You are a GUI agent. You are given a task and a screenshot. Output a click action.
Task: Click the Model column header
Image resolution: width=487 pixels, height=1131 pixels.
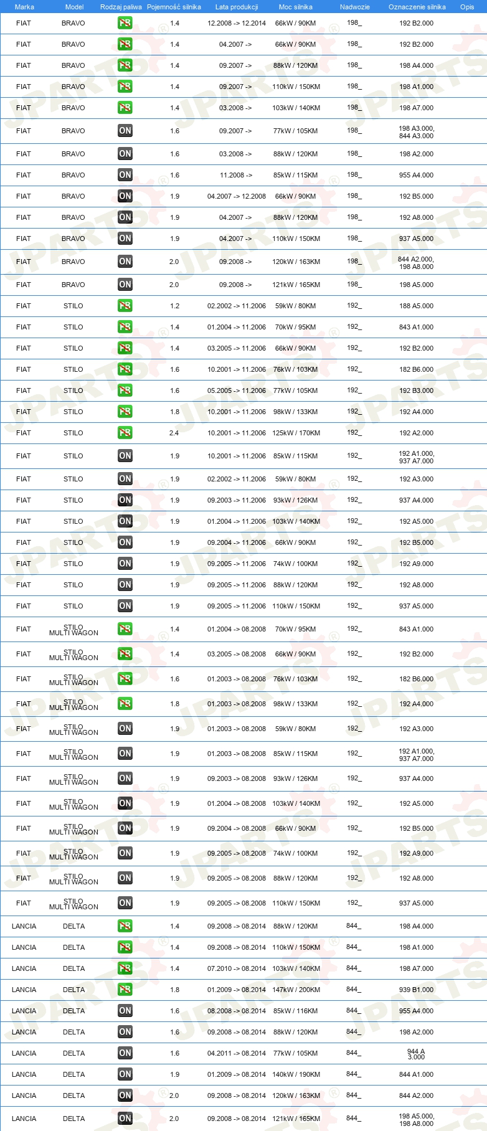tap(74, 7)
